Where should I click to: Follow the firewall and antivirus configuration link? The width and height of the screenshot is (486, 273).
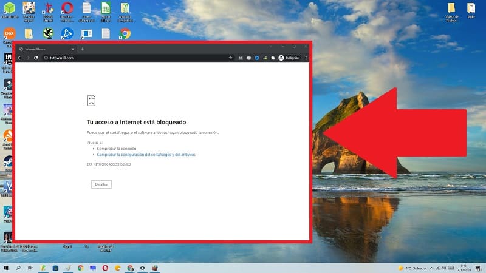(x=146, y=155)
